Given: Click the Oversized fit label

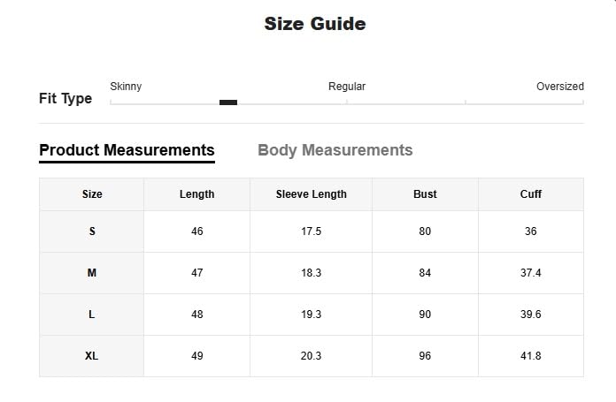Looking at the screenshot, I should [559, 87].
